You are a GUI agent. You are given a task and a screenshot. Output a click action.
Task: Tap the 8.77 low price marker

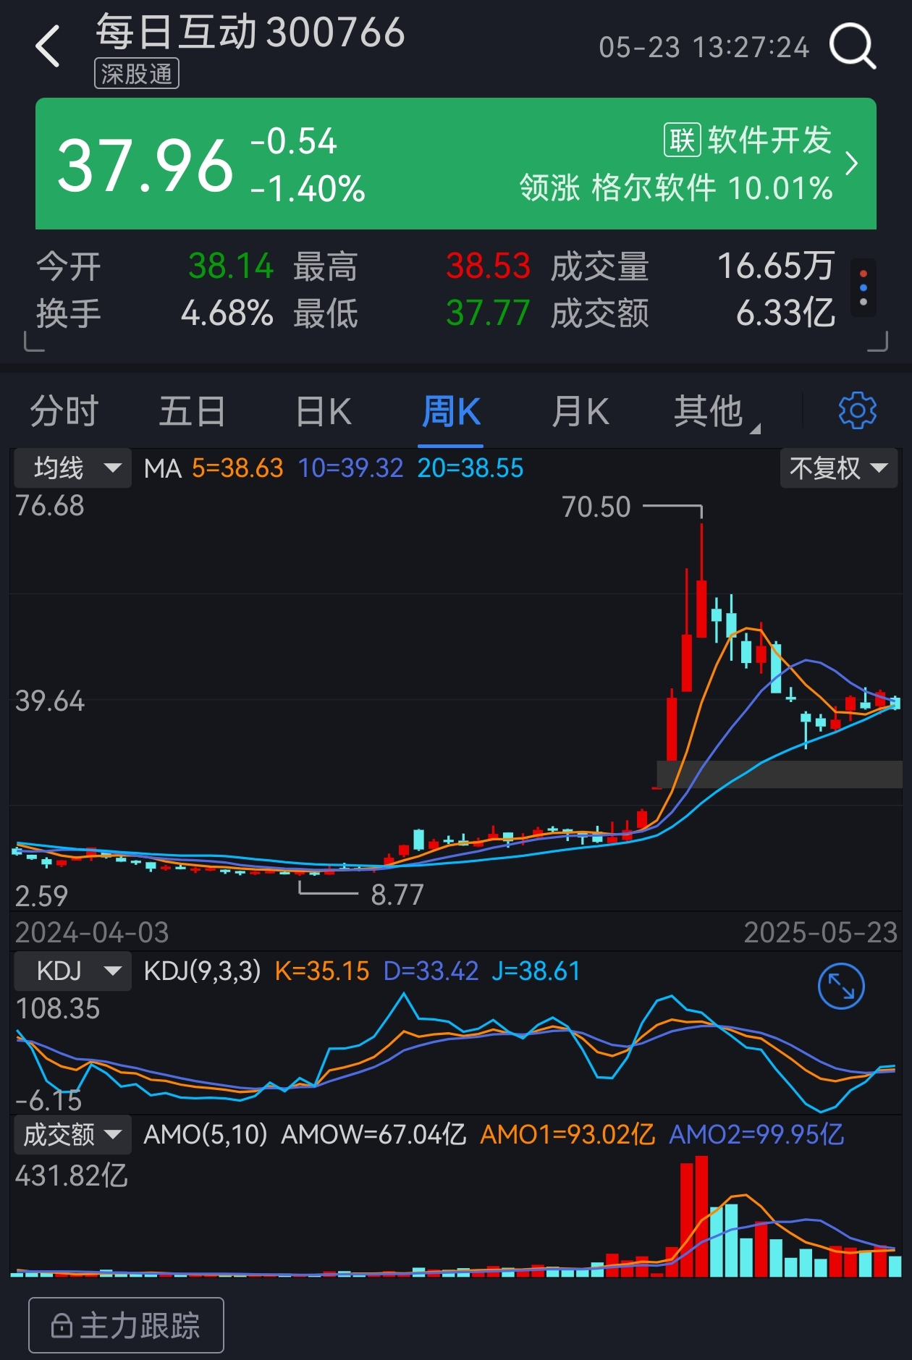tap(397, 895)
